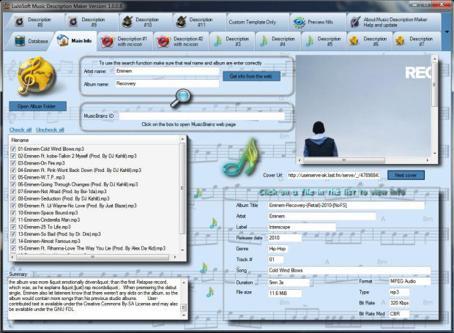Click the gold icon on Description #6
The height and width of the screenshot is (333, 454).
tap(354, 41)
